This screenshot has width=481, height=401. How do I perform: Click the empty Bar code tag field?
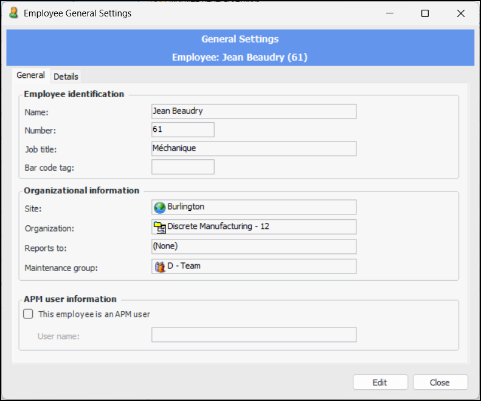click(x=182, y=167)
